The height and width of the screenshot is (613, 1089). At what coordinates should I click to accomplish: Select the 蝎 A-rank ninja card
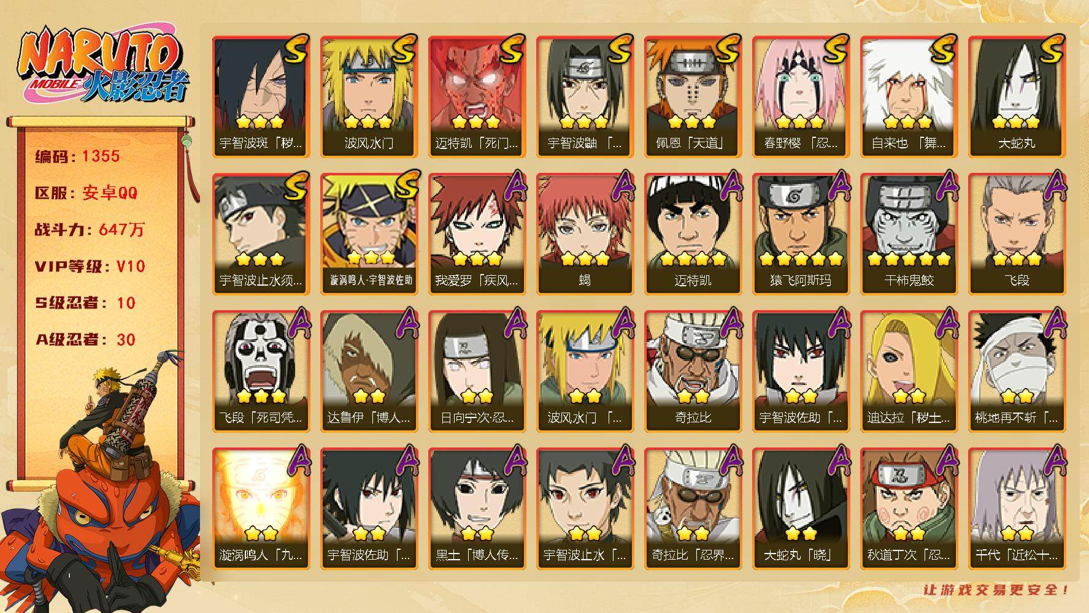coord(585,234)
